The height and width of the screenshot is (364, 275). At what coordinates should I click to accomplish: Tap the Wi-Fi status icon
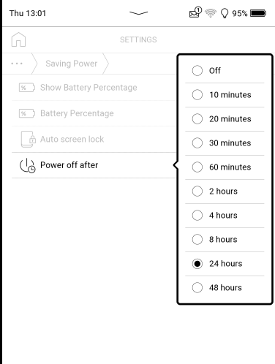point(211,13)
